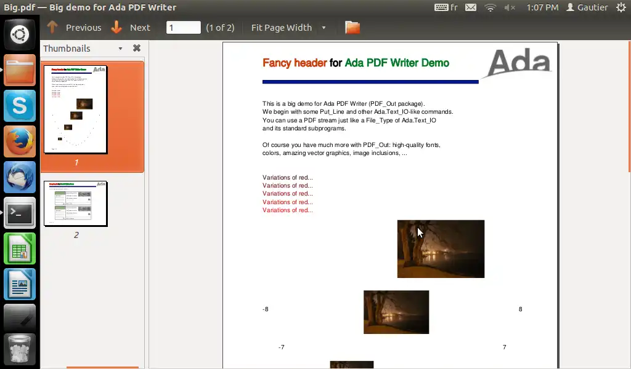
Task: Click the document vertical scrollbar
Action: pos(629,106)
